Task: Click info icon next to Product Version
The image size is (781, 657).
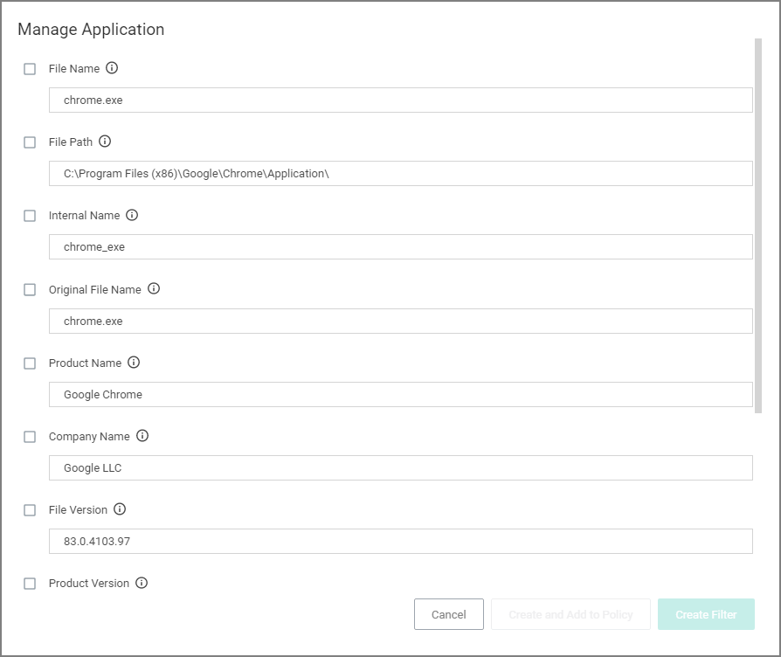Action: 142,583
